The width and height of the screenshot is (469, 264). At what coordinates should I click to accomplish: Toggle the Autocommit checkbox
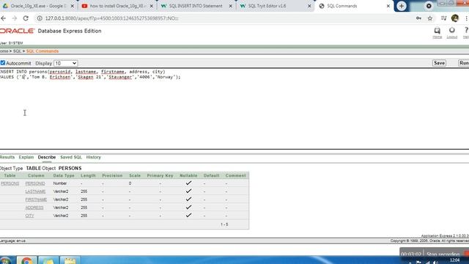(x=3, y=63)
